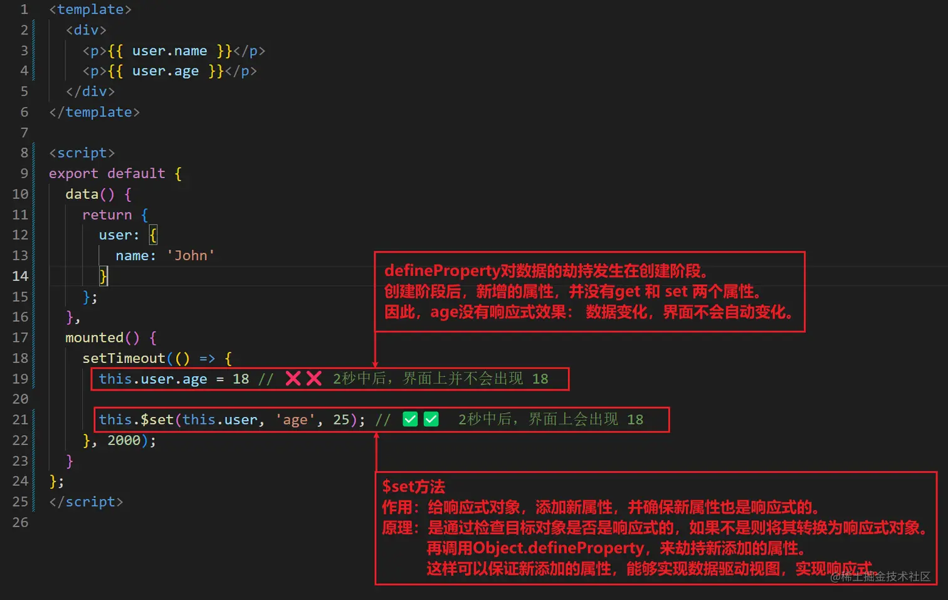Click the {{ user.age }} interpolation
This screenshot has height=600, width=948.
pos(166,71)
